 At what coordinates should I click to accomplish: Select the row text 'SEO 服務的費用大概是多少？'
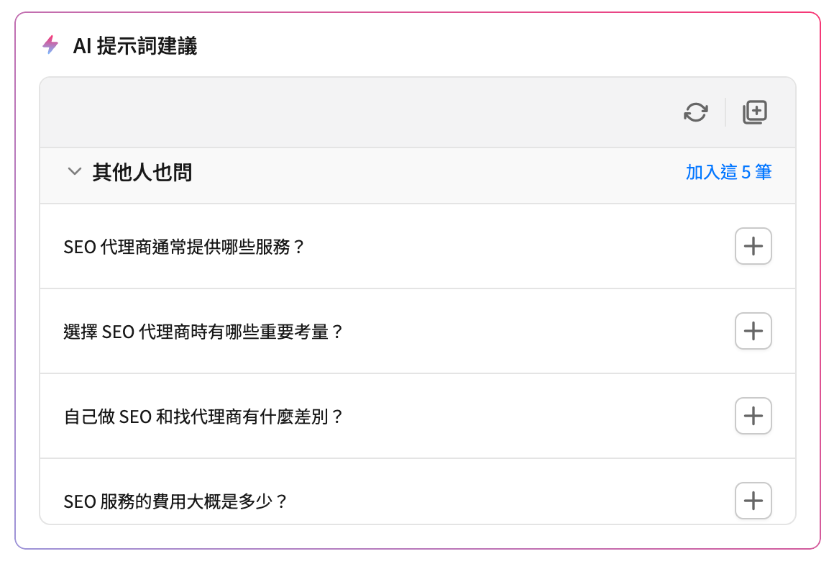(x=175, y=501)
